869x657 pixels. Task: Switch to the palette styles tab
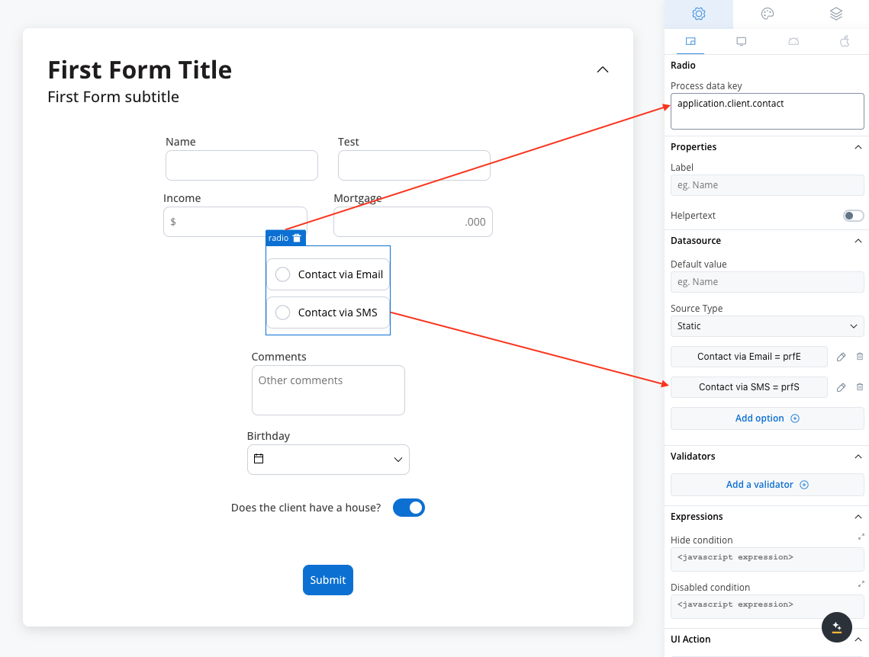tap(768, 14)
